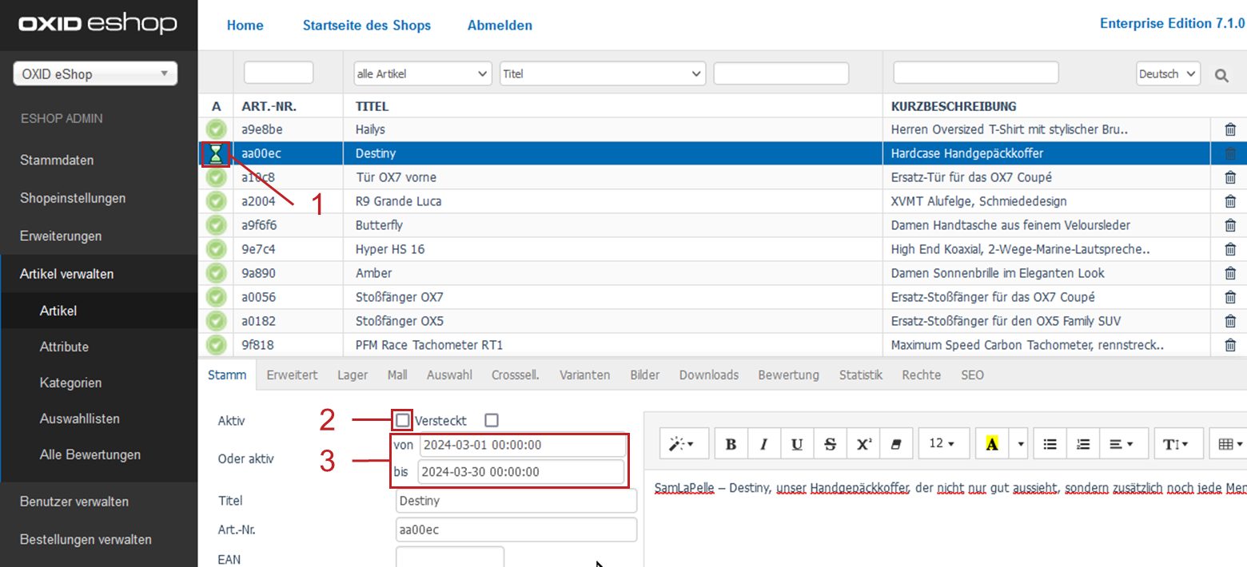Apply italic formatting in editor
The width and height of the screenshot is (1247, 567).
[763, 444]
